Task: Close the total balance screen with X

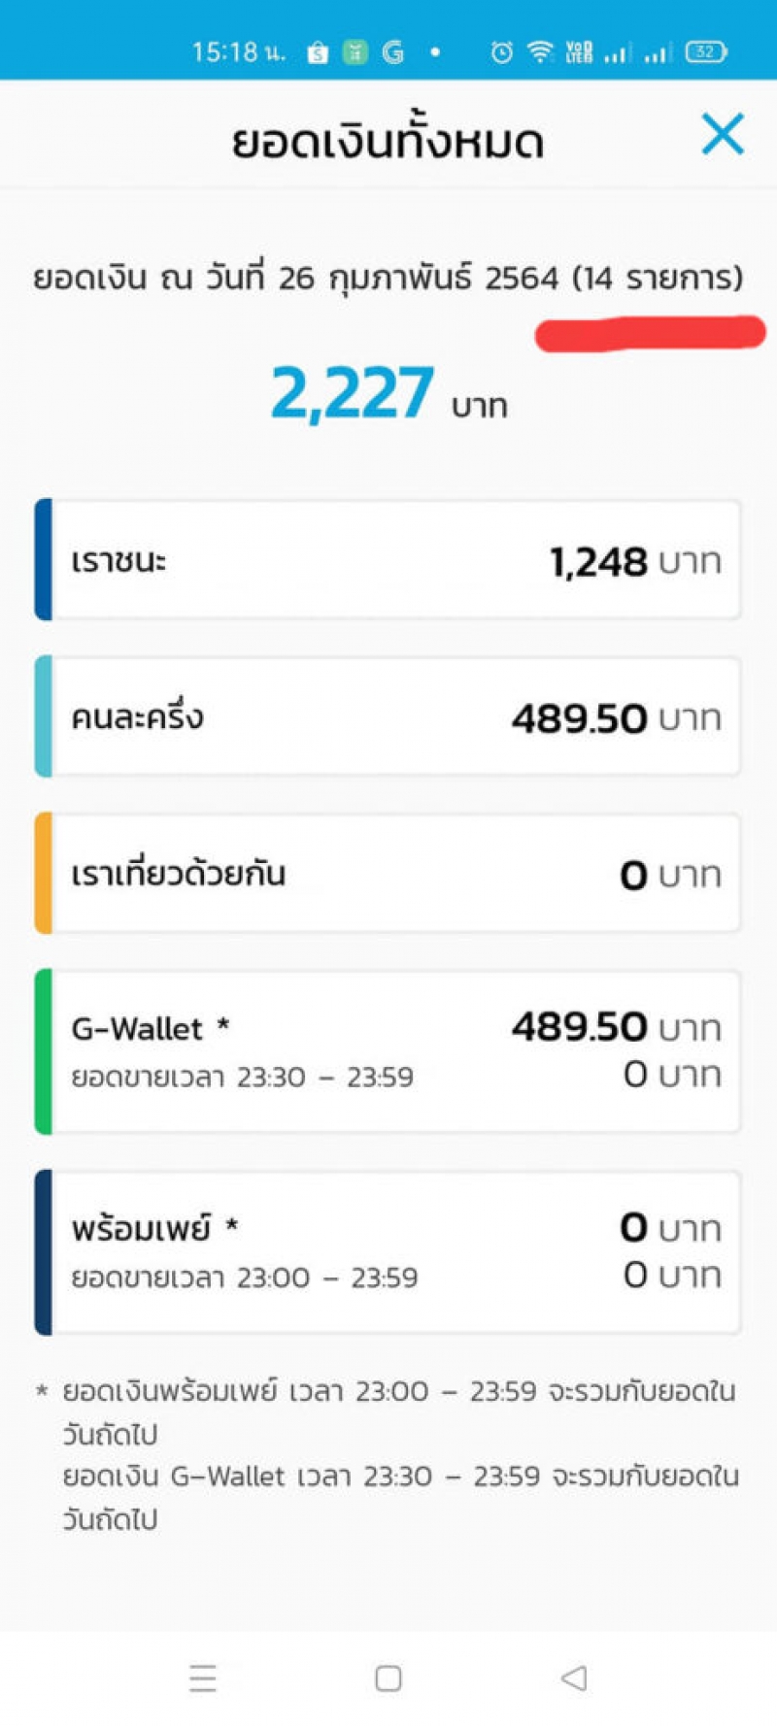Action: [x=723, y=134]
